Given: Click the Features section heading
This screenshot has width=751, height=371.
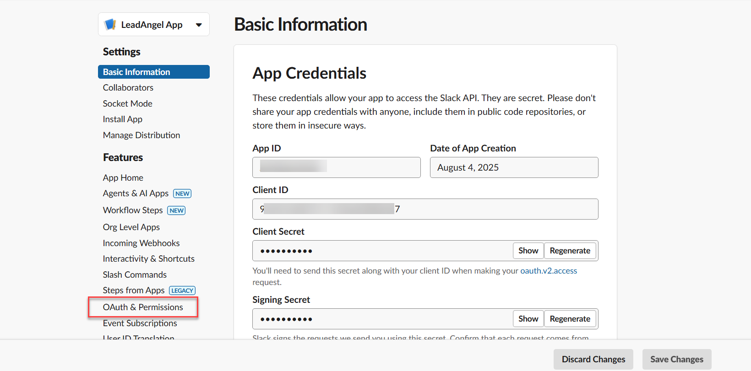Looking at the screenshot, I should click(123, 157).
